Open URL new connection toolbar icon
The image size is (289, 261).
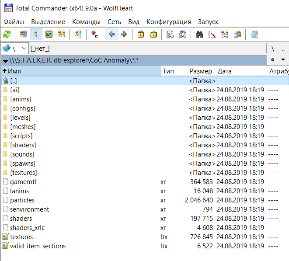[183, 34]
